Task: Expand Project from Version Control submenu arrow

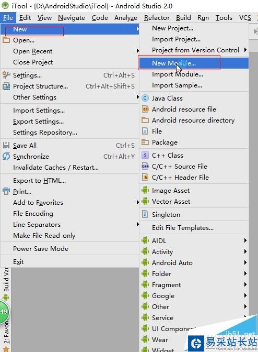Action: pyautogui.click(x=245, y=50)
